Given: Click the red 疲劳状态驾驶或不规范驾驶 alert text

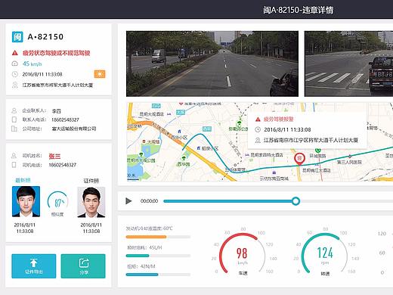Looking at the screenshot, I should pyautogui.click(x=56, y=53).
